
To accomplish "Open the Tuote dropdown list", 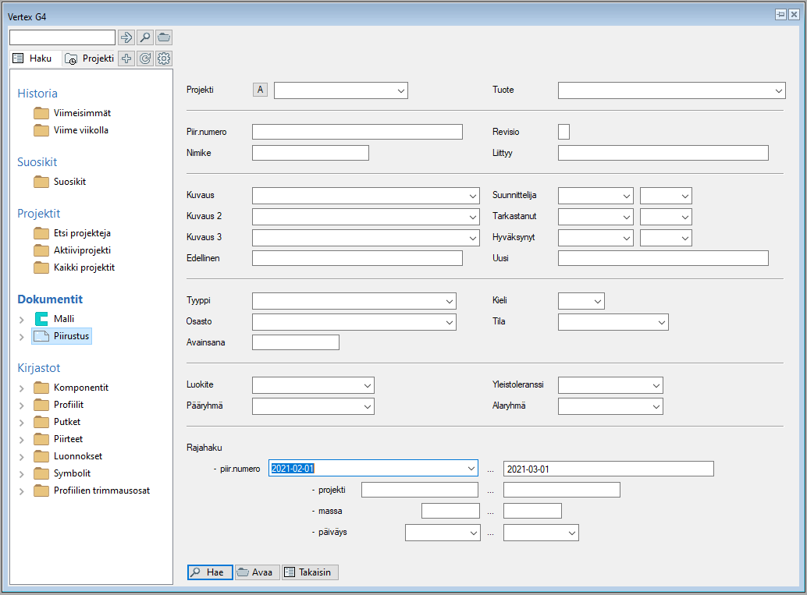I will coord(779,90).
